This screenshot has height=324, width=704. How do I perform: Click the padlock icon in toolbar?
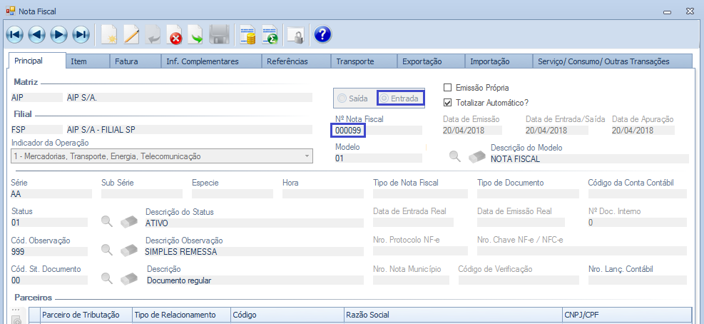(296, 34)
